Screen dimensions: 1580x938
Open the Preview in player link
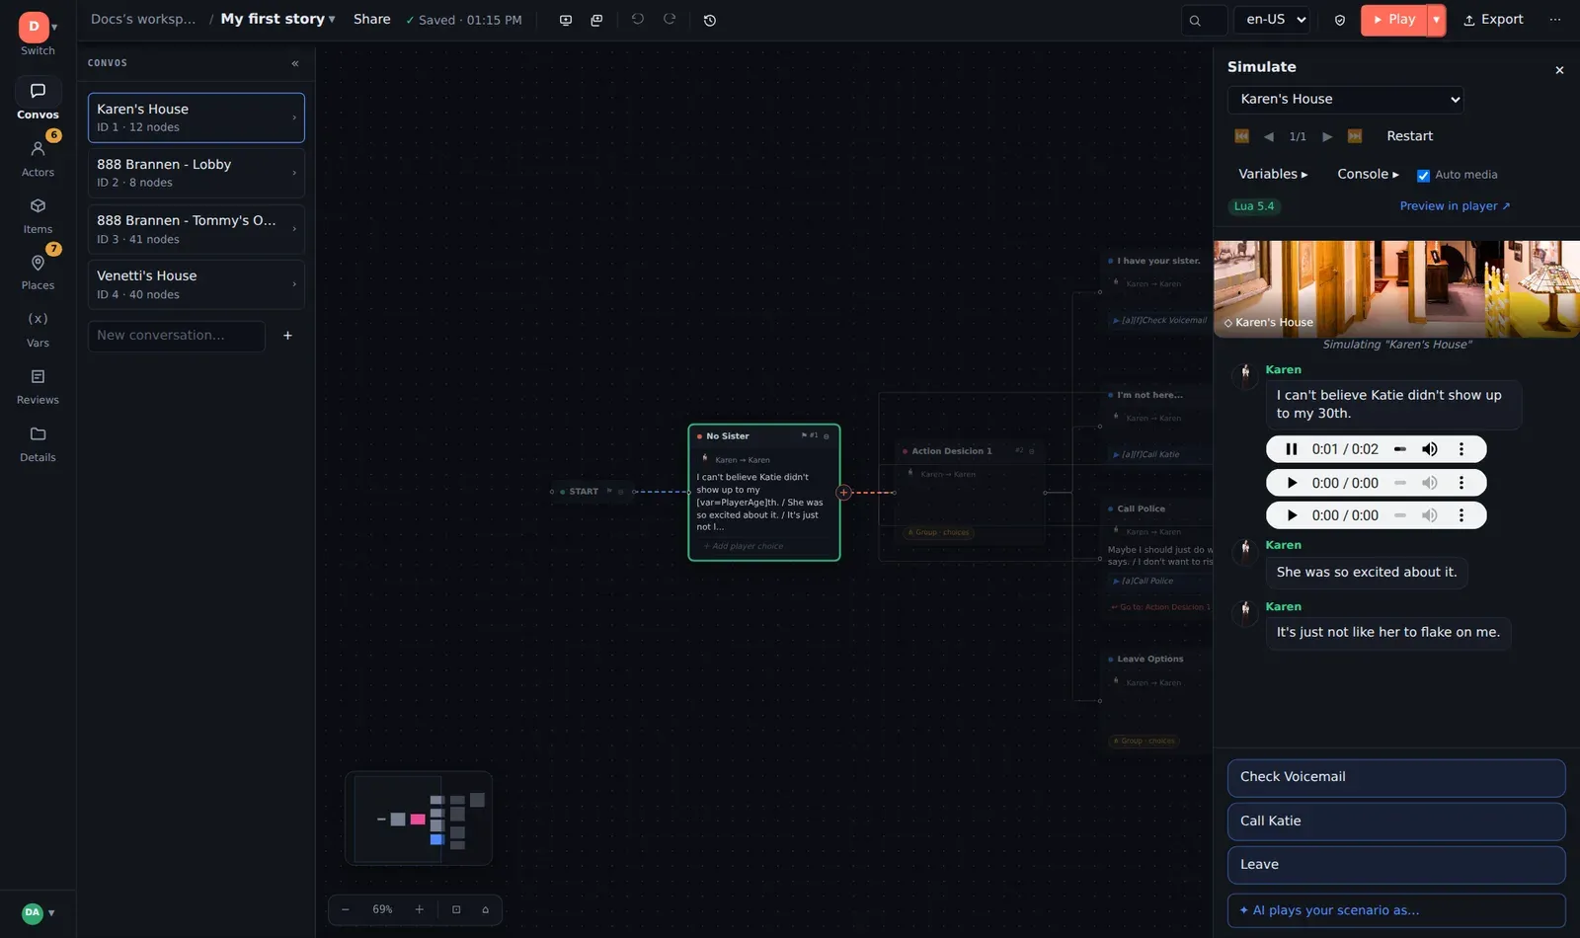[1455, 206]
